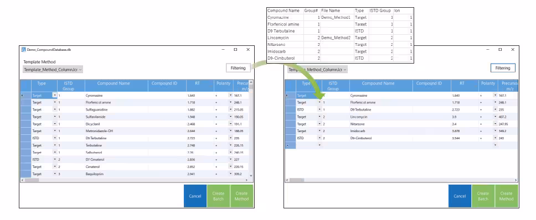Close the Demo_CompoundDatabase.db window
The image size is (536, 220).
pyautogui.click(x=248, y=50)
